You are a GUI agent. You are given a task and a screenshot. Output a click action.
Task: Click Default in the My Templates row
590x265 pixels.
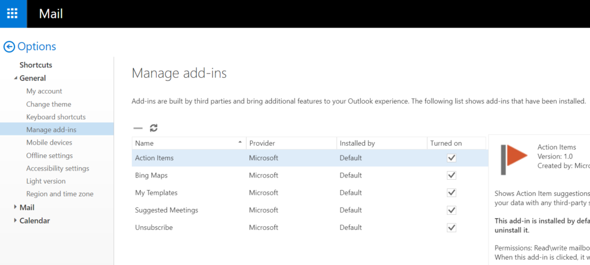351,193
